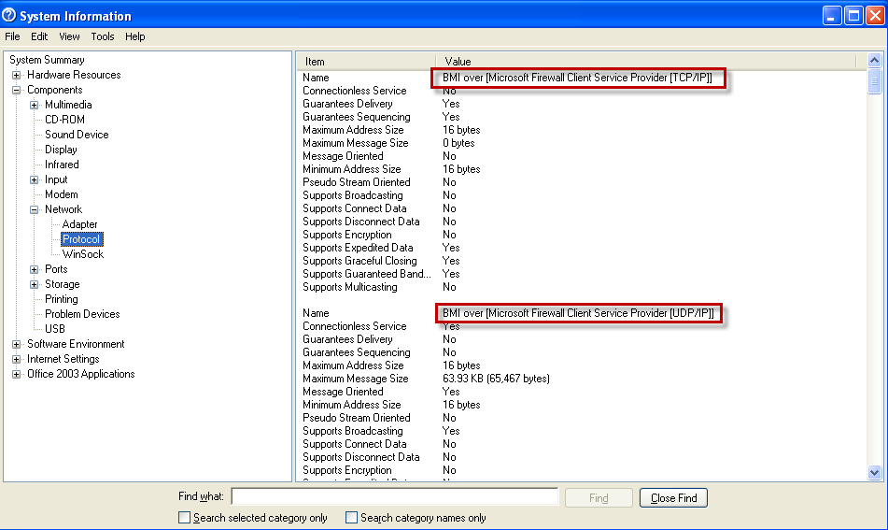Open the File menu
This screenshot has width=888, height=530.
(x=12, y=36)
